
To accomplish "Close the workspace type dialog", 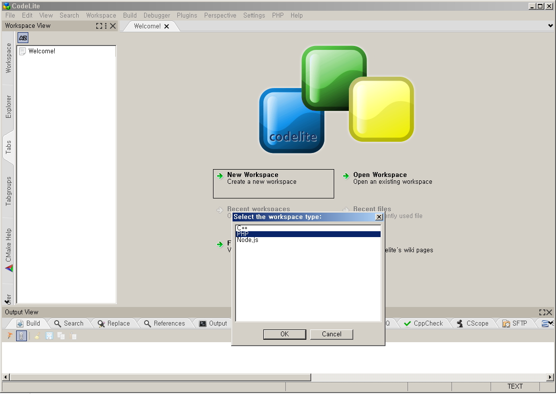I will [x=379, y=217].
